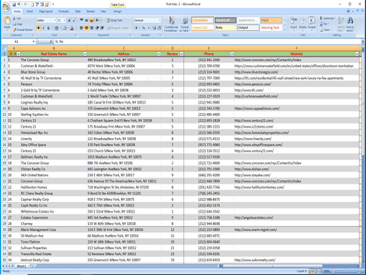Click the Accounting dollar format icon
Screen dimensions: 366x275
click(136, 28)
